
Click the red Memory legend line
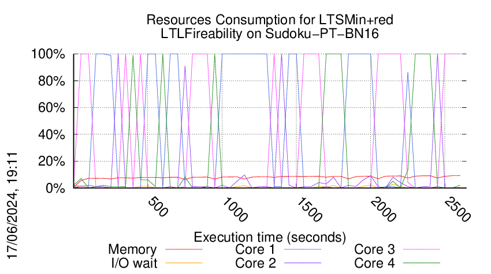pos(184,249)
